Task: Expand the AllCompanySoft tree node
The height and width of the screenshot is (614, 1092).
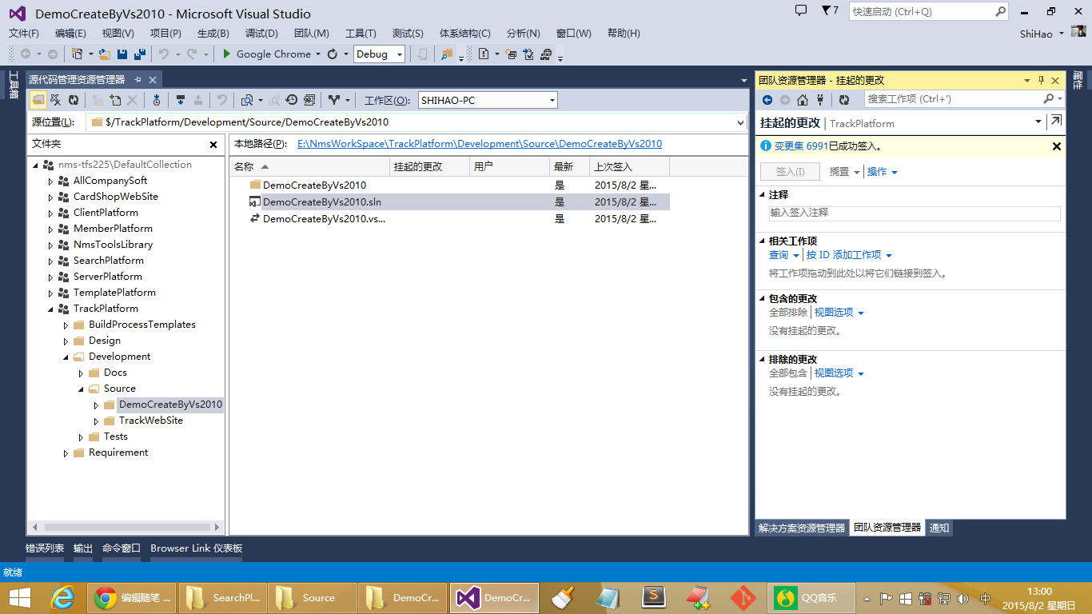Action: [x=51, y=181]
